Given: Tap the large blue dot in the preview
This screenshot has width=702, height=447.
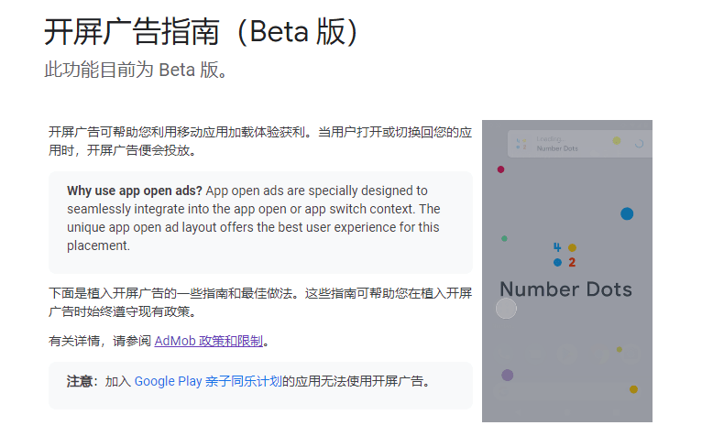Looking at the screenshot, I should coord(627,213).
